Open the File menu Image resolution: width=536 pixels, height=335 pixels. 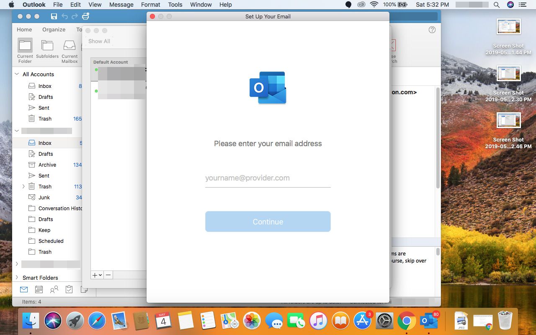click(x=58, y=5)
